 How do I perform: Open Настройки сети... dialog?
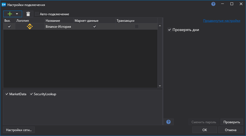[19, 130]
